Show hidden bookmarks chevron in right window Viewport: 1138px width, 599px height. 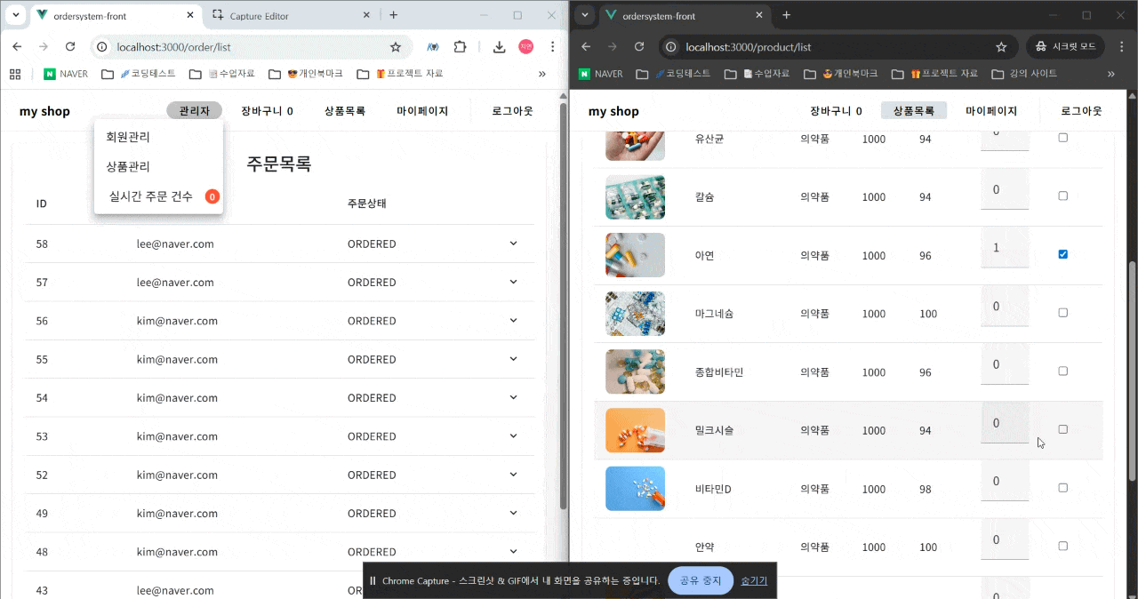coord(1111,74)
